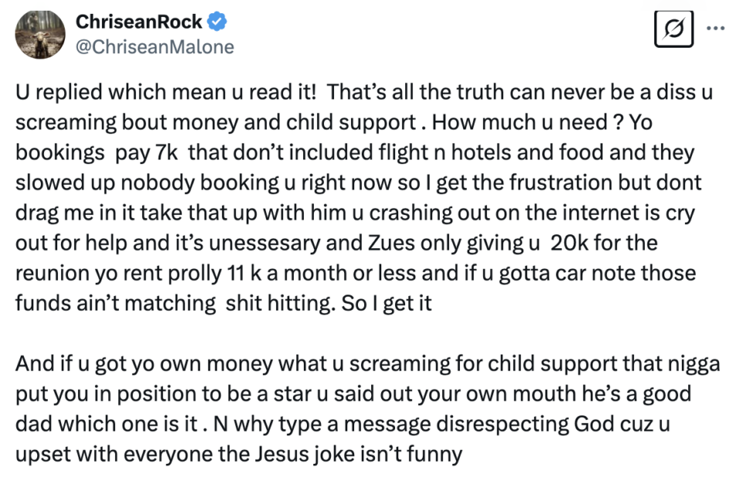736x484 pixels.
Task: Visit the ChriseanRock display name link
Action: click(x=138, y=22)
